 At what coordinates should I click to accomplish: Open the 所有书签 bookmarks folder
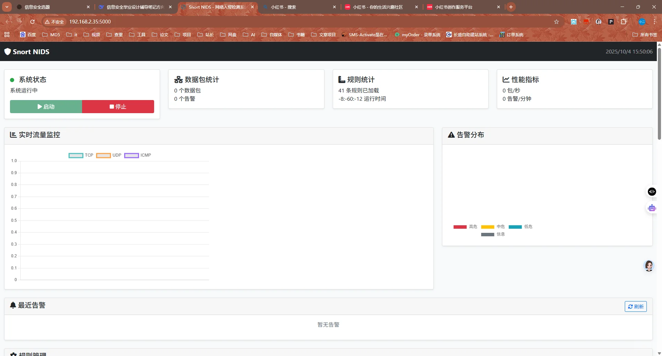pyautogui.click(x=644, y=34)
